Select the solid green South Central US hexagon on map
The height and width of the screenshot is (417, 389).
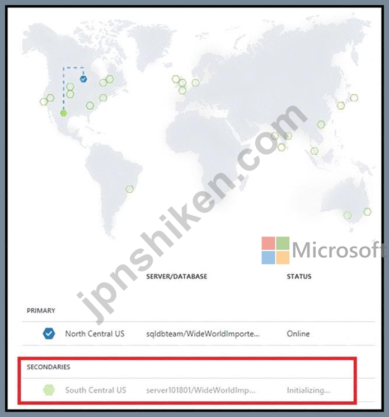point(63,113)
